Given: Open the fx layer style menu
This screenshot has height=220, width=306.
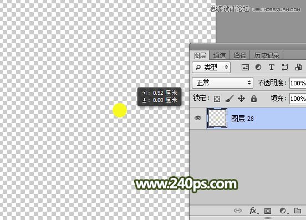Looking at the screenshot, I should (254, 211).
